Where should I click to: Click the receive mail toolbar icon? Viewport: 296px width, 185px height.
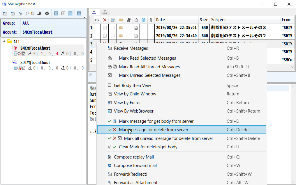pyautogui.click(x=5, y=13)
